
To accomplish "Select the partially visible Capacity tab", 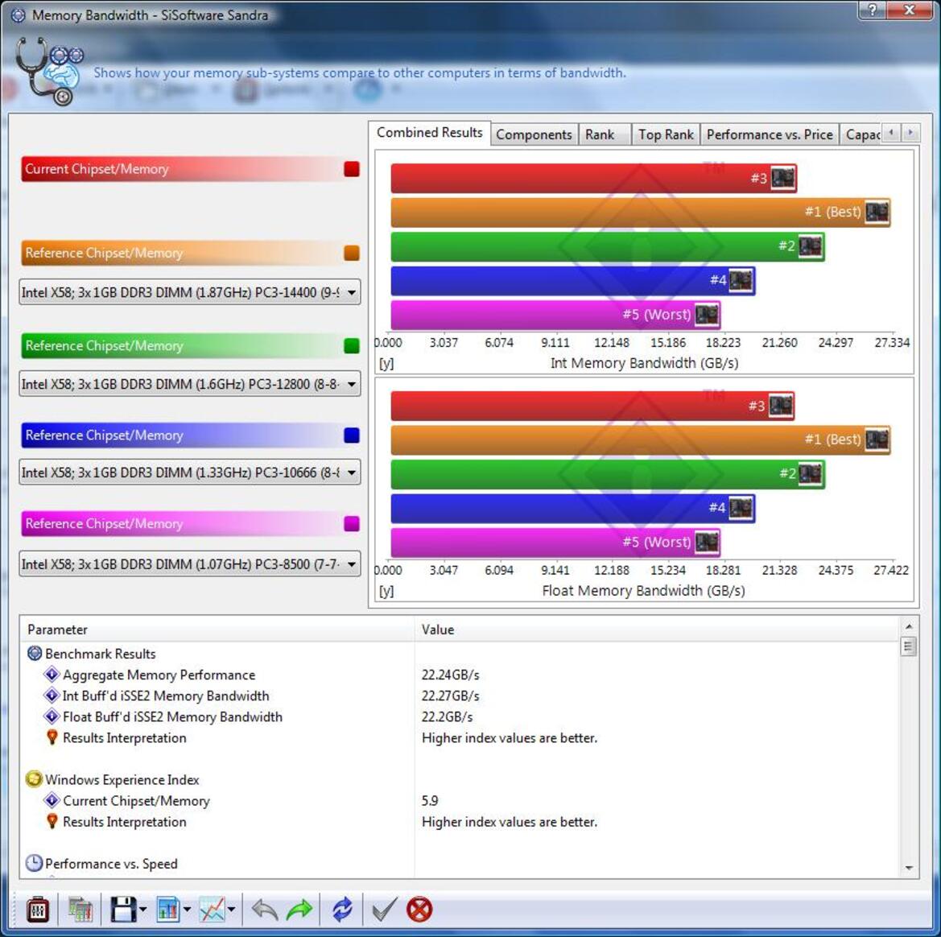I will coord(862,134).
